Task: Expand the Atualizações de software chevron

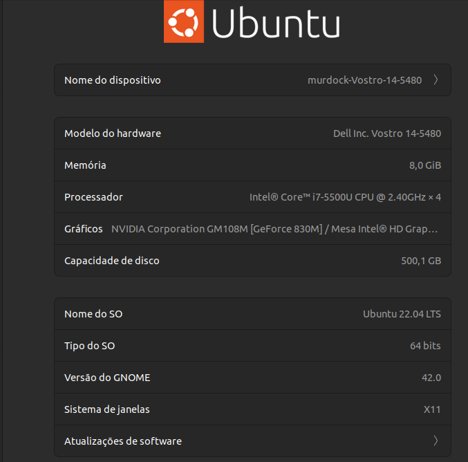Action: [436, 441]
